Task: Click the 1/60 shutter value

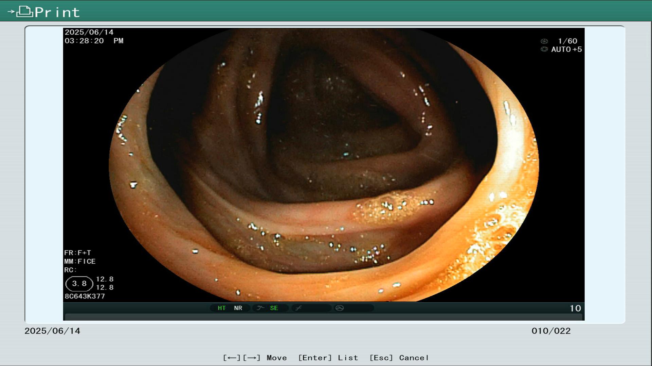Action: tap(567, 41)
